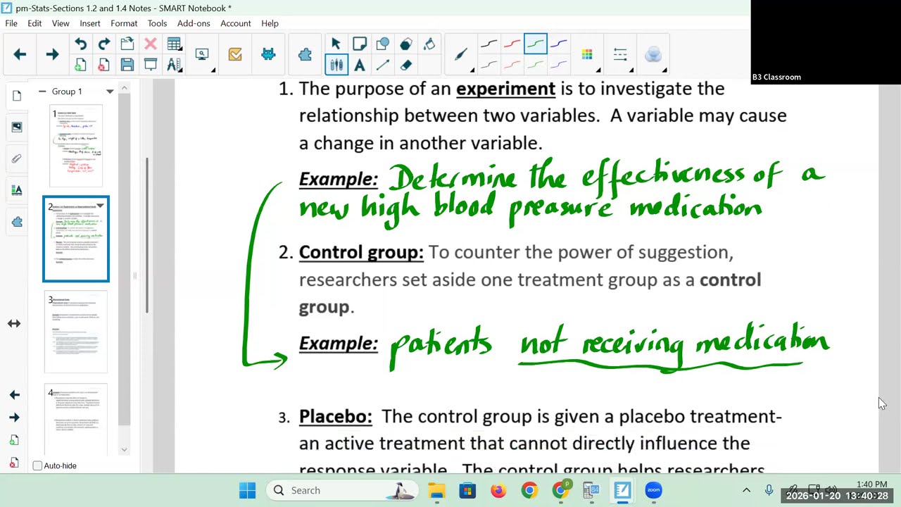
Task: Add a blank page with the green-plus page icon
Action: pyautogui.click(x=80, y=65)
